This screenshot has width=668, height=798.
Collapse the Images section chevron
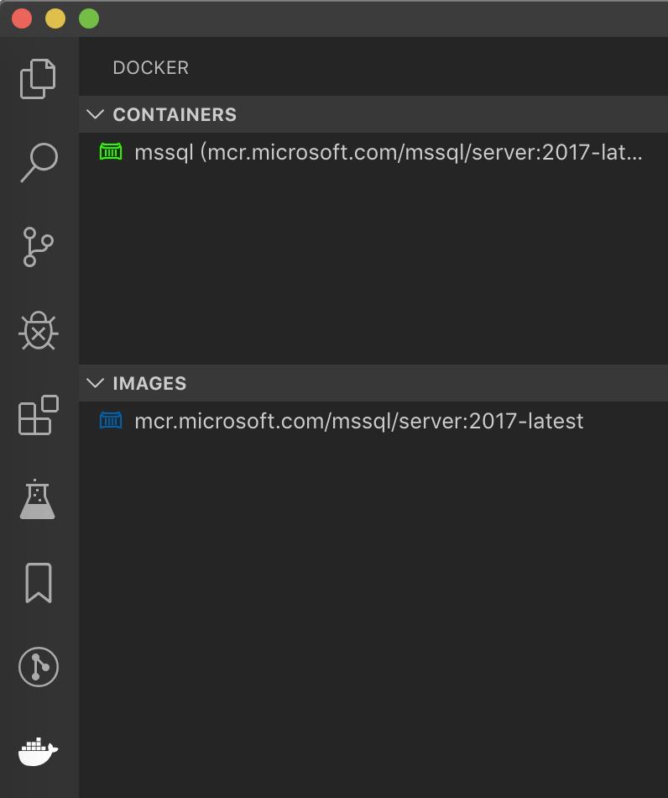95,383
